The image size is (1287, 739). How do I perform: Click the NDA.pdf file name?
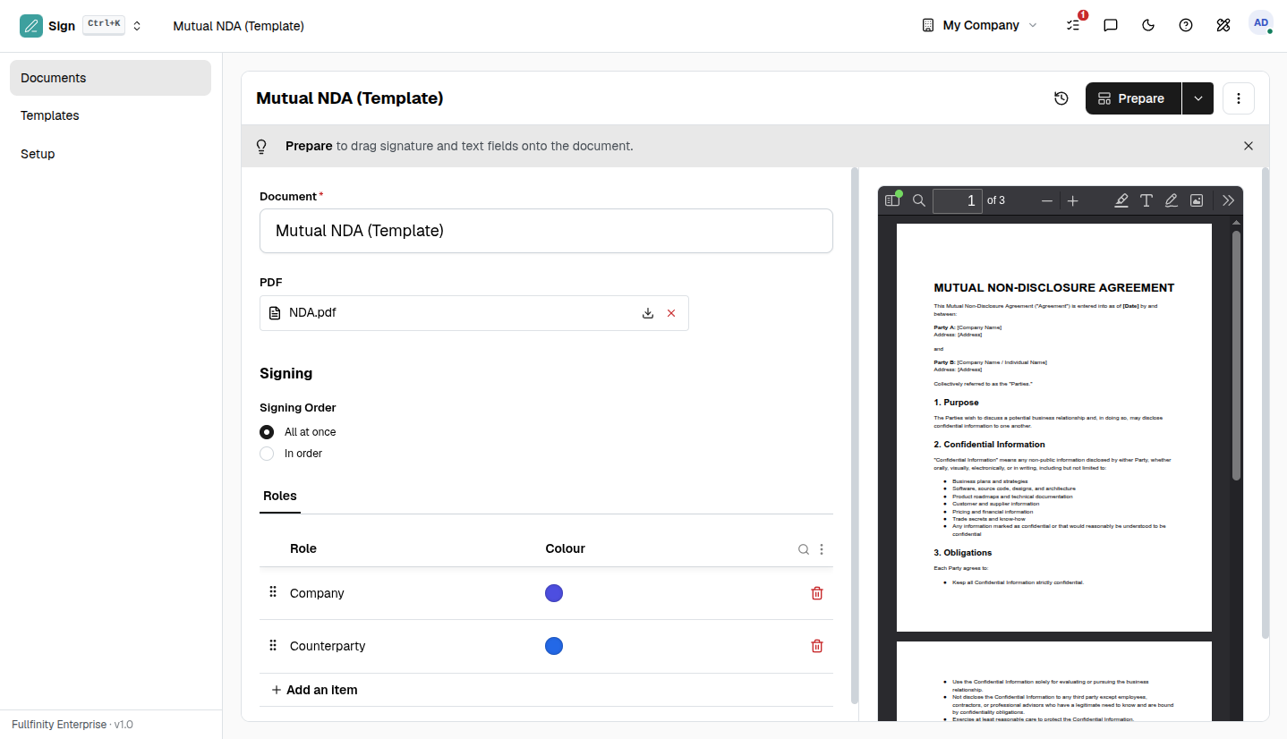(x=312, y=312)
